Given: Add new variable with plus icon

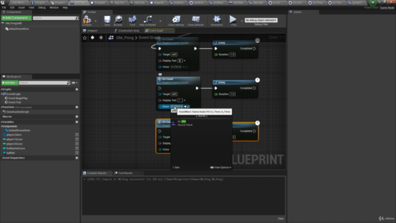Looking at the screenshot, I should click(77, 122).
